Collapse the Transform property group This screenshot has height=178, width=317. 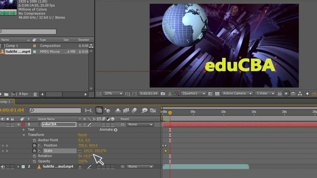tap(24, 135)
